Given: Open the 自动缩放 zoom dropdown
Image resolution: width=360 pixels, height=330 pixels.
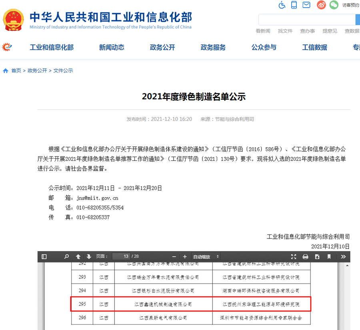Looking at the screenshot, I should coord(205,256).
